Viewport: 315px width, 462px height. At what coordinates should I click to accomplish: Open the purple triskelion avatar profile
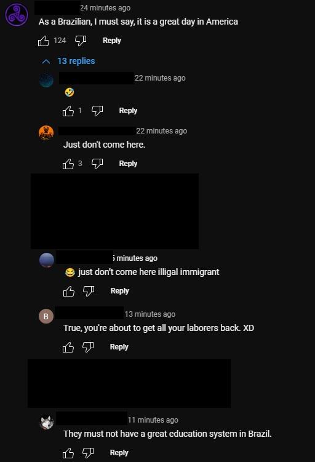17,15
